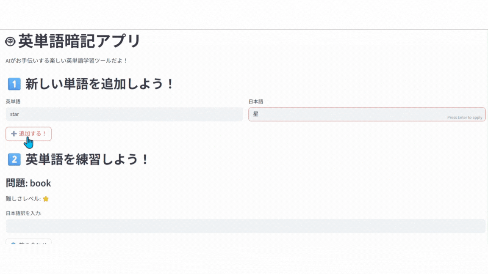
Task: Click the 英単語 field label
Action: tap(13, 101)
